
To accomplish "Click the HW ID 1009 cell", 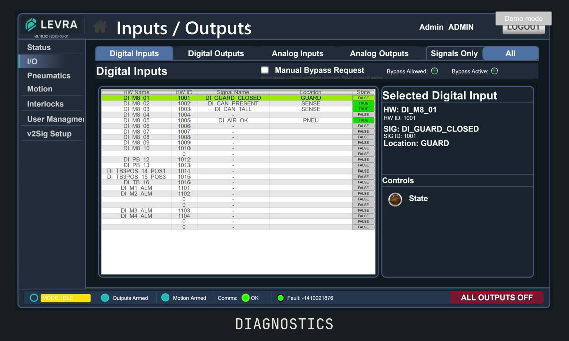I will (x=184, y=143).
